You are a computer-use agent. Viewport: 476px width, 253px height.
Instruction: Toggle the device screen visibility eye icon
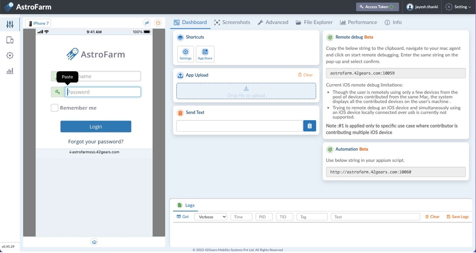click(147, 23)
